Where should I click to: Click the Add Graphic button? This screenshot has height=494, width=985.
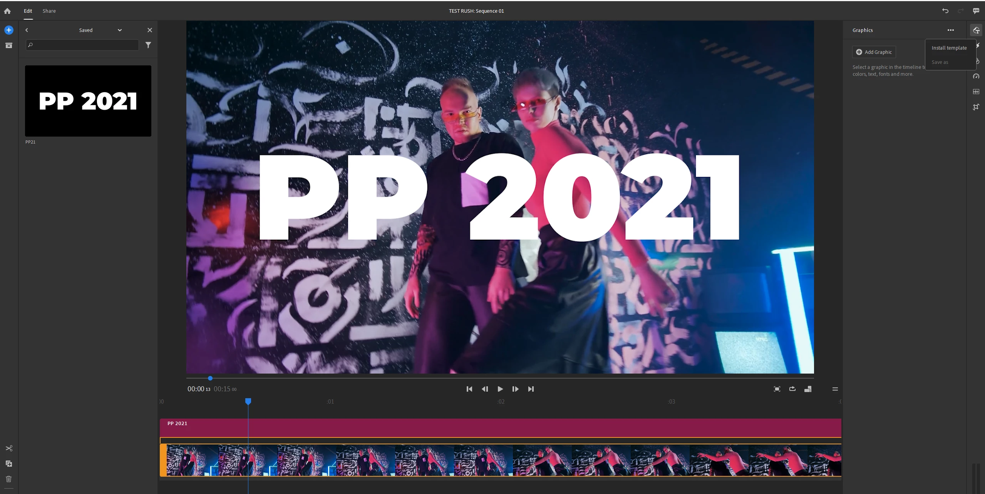point(874,52)
